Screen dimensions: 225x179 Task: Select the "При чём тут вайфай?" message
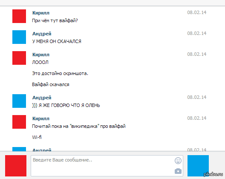point(55,21)
